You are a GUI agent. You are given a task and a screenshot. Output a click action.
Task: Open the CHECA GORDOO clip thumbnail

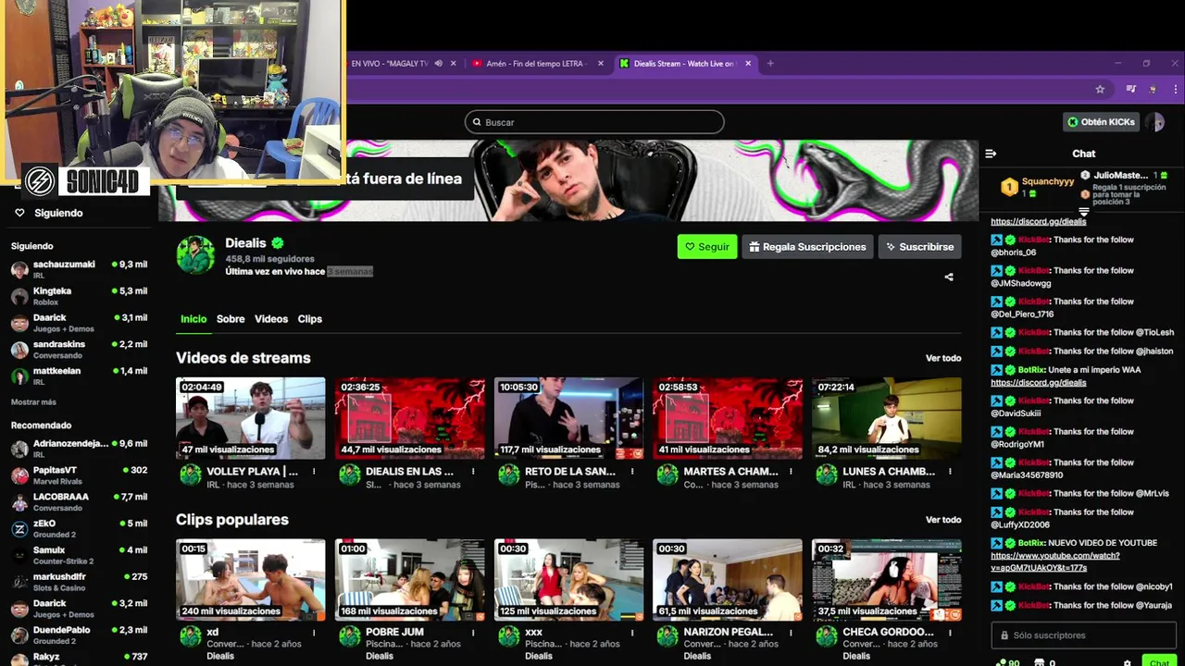click(x=887, y=580)
